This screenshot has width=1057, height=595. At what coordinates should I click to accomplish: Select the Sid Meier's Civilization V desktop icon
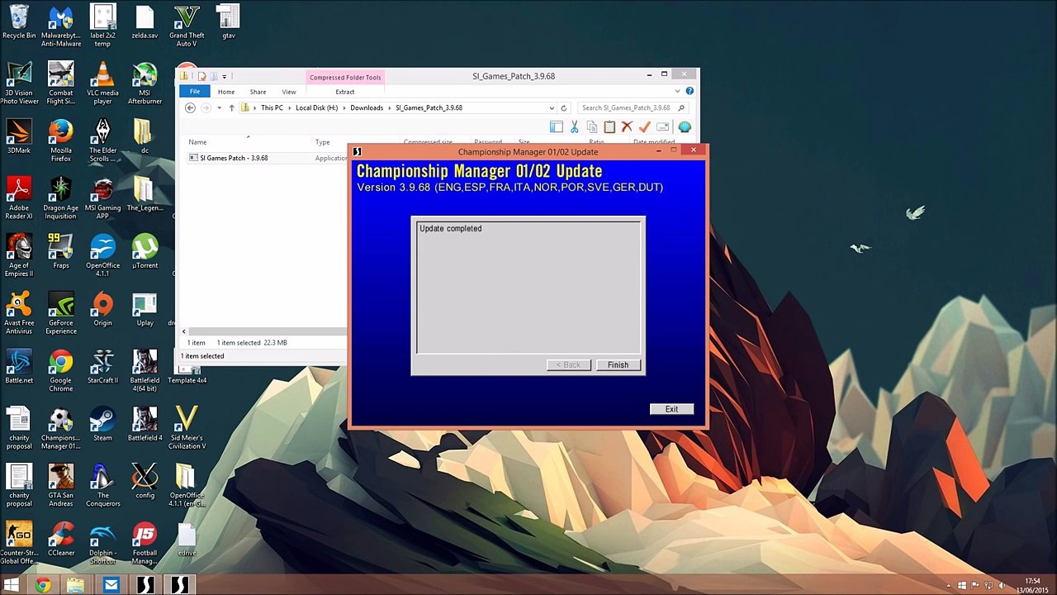click(187, 429)
